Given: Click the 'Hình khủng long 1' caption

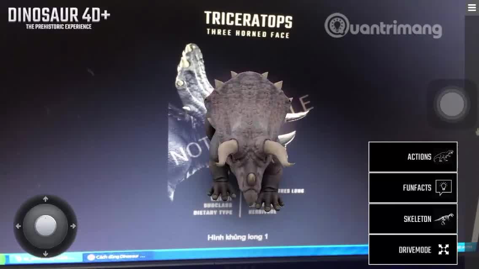Looking at the screenshot, I should [238, 237].
